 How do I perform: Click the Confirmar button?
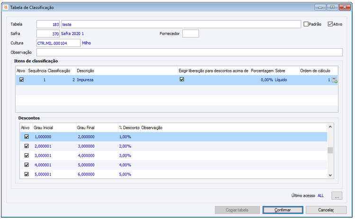point(283,210)
